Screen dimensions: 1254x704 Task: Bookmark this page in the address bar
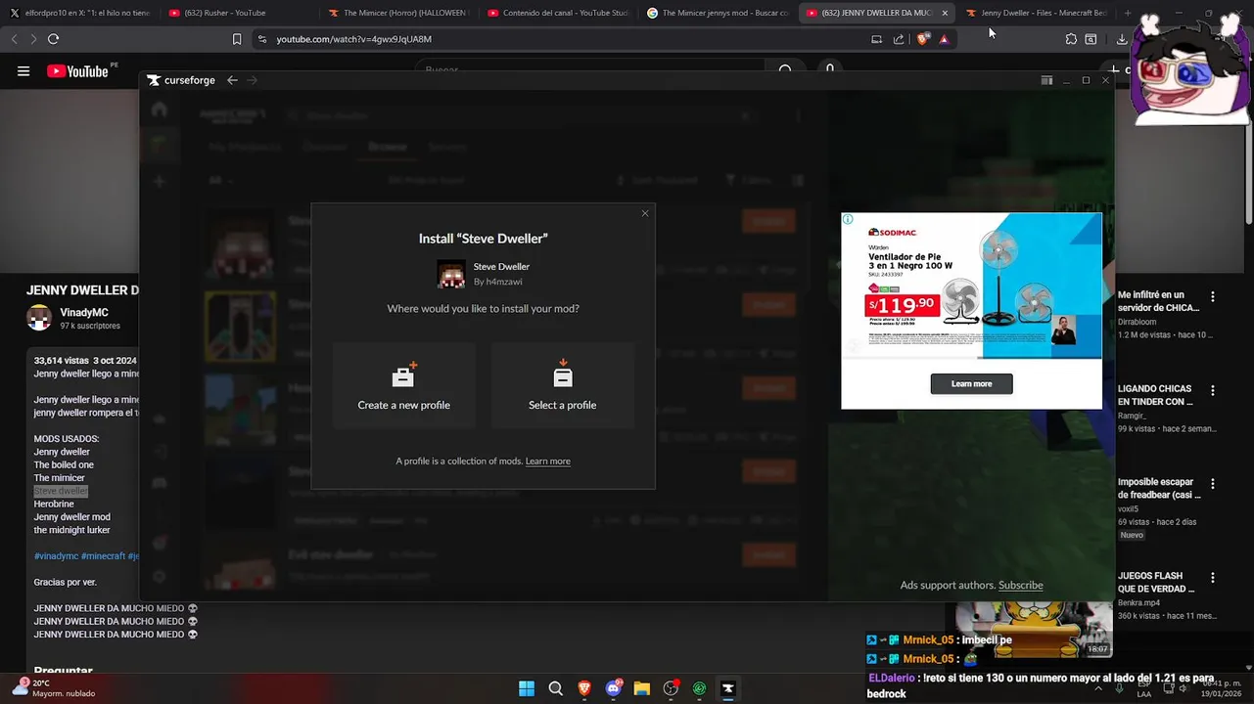pos(237,39)
